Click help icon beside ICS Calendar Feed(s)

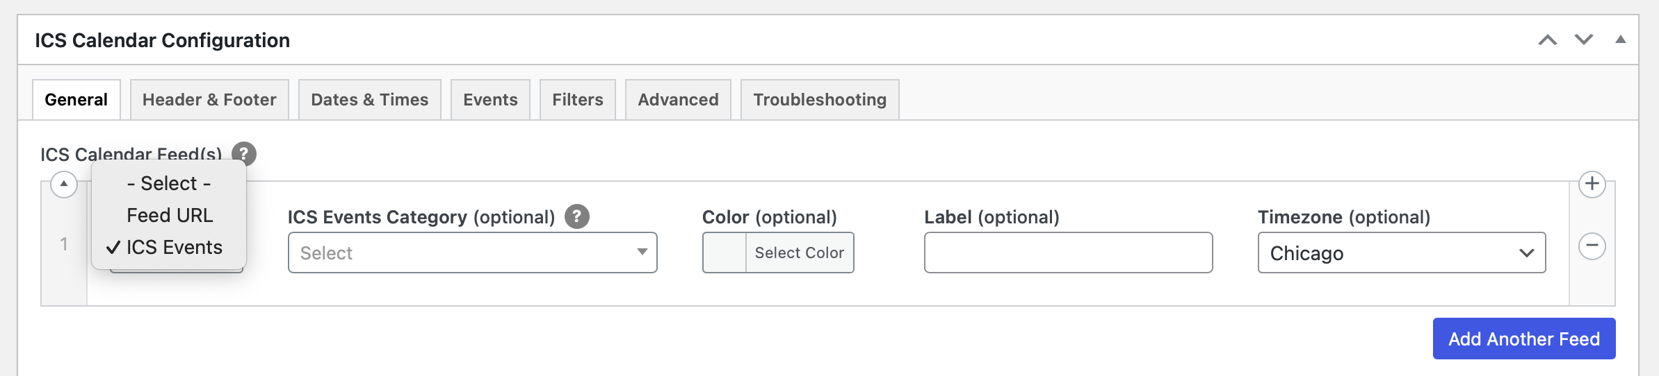(x=244, y=153)
